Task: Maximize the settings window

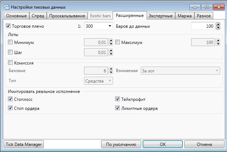Action: pos(207,7)
